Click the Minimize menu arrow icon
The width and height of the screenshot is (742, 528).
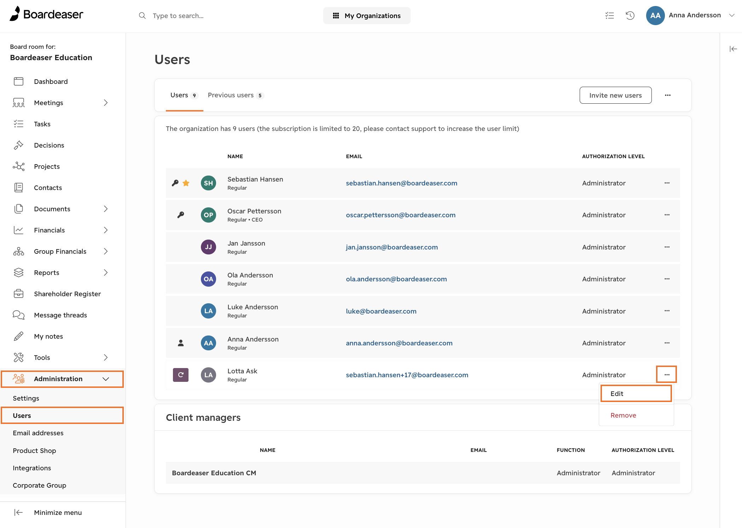tap(18, 512)
